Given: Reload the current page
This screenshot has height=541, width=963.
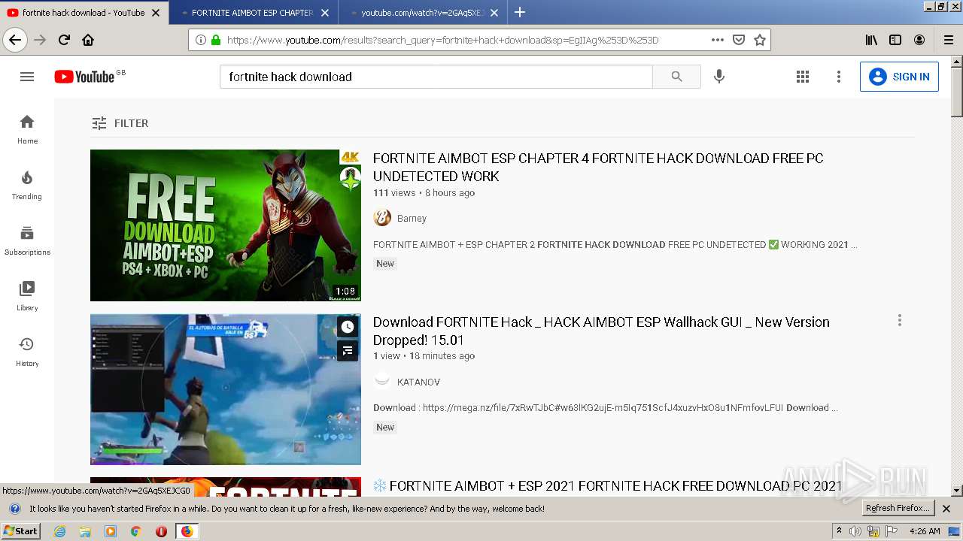Looking at the screenshot, I should tap(64, 40).
